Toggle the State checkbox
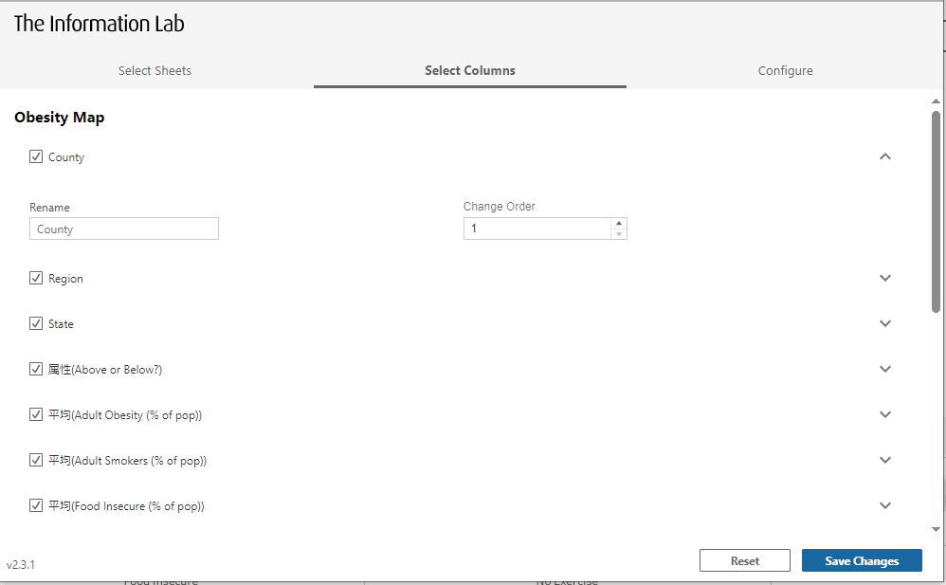946x585 pixels. [36, 323]
